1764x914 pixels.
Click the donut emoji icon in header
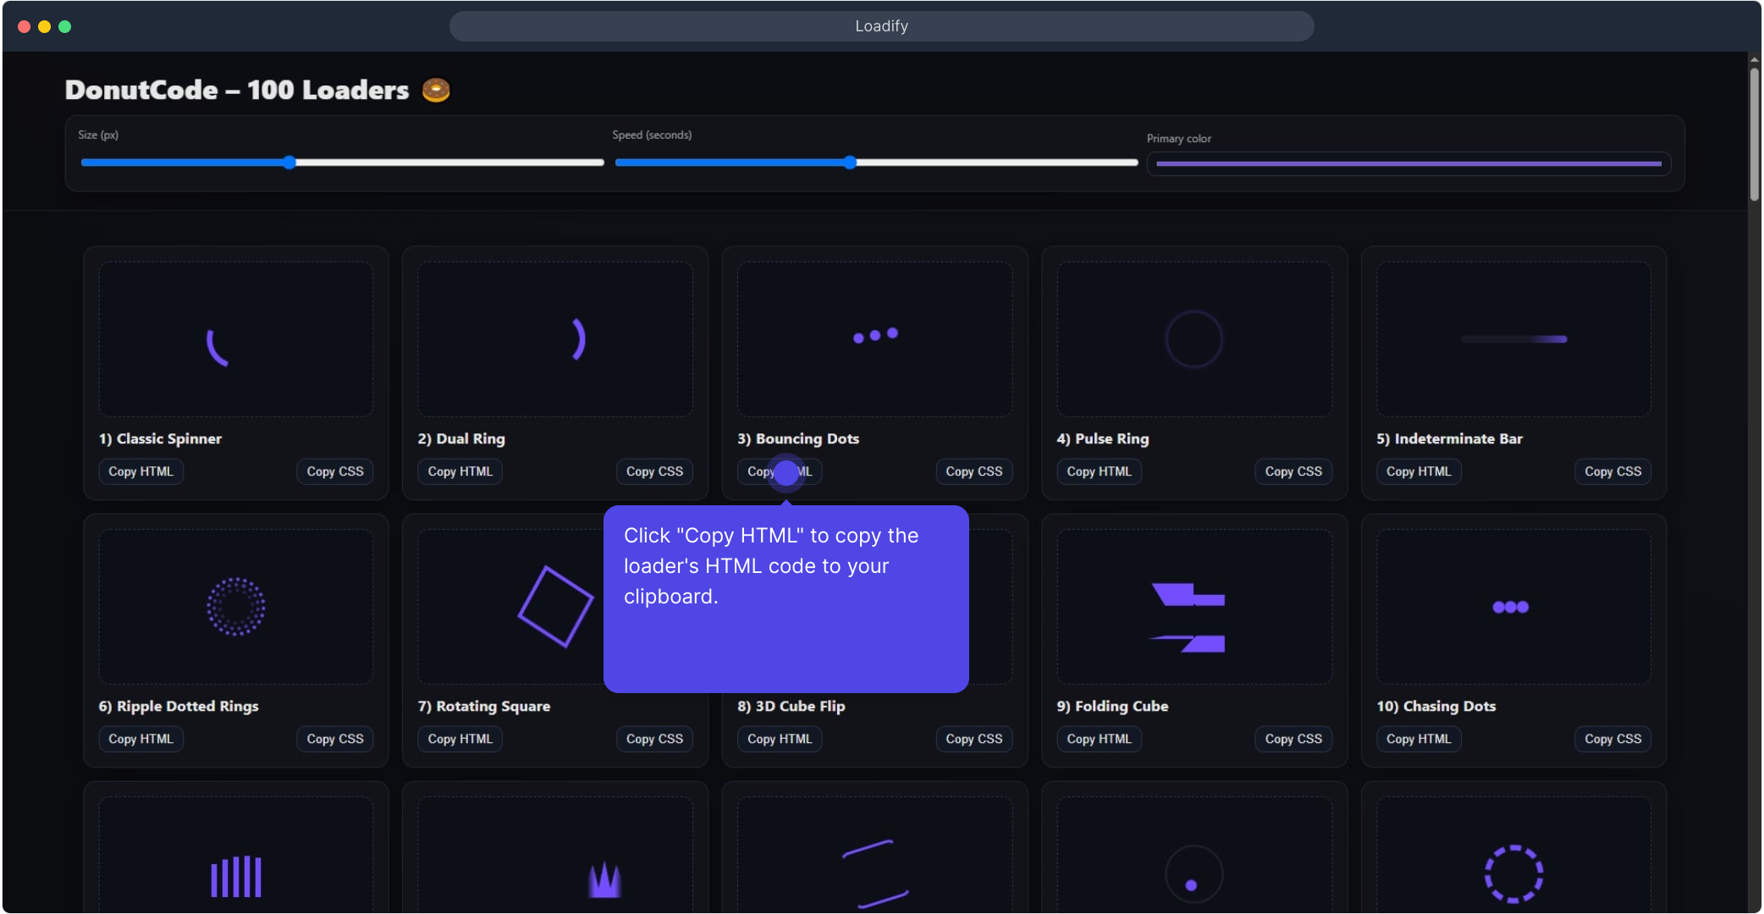pyautogui.click(x=436, y=90)
